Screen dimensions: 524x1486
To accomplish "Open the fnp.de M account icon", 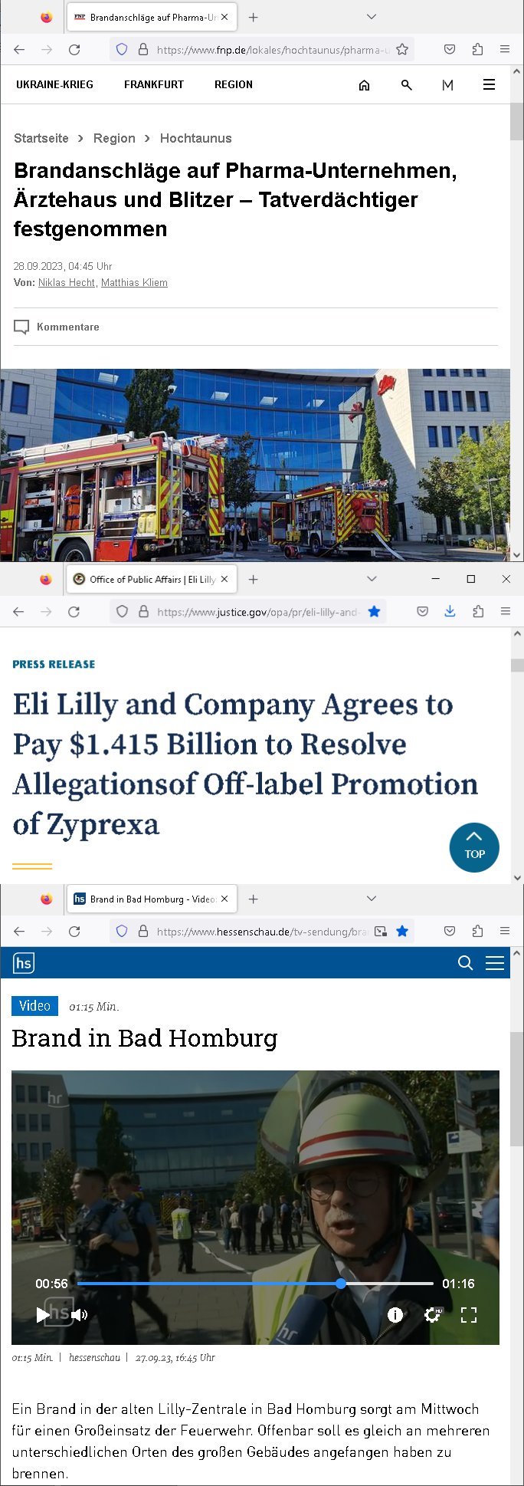I will pos(447,85).
